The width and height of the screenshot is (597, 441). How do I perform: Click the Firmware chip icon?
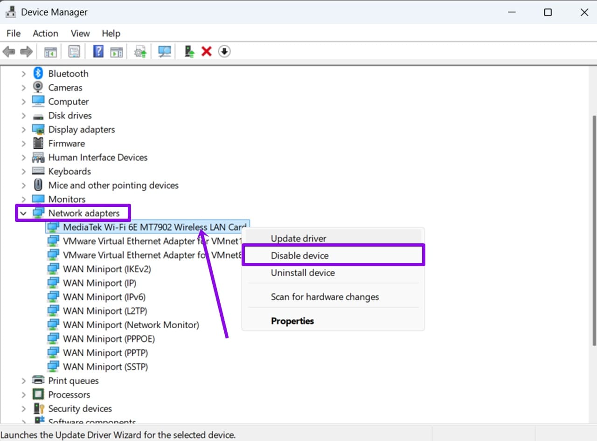pyautogui.click(x=38, y=143)
